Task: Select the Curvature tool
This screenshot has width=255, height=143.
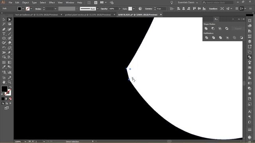Action: point(10,29)
